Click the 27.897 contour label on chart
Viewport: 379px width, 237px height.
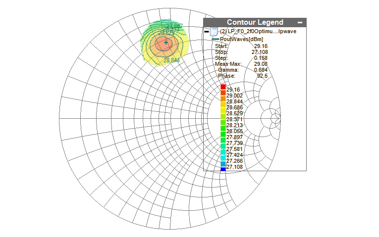click(174, 26)
